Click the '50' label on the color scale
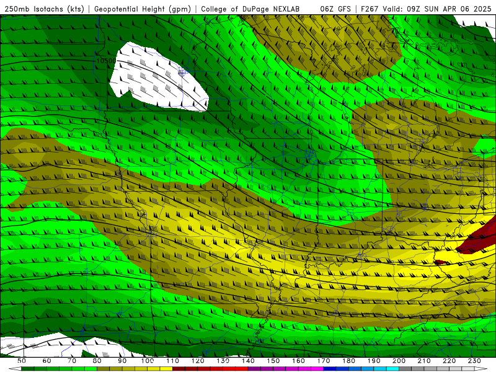 (22, 361)
